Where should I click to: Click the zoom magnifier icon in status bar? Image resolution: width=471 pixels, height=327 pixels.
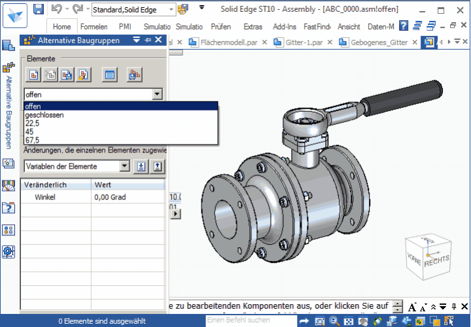point(334,321)
